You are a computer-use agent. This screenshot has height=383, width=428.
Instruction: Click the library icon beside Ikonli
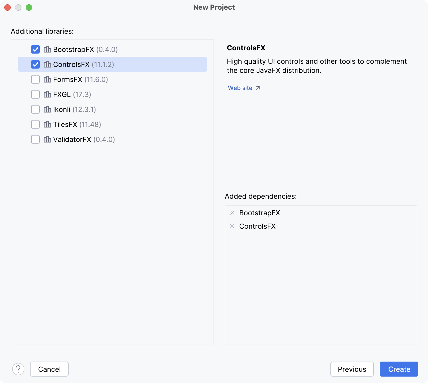pos(47,110)
